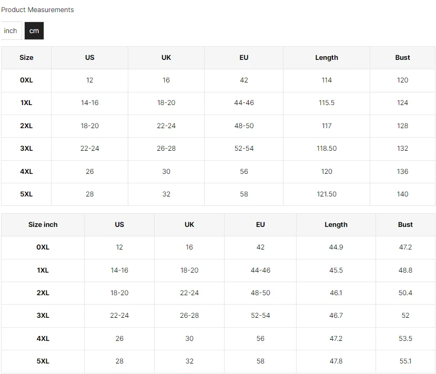Click the UK header in the inch table
The width and height of the screenshot is (436, 374).
pyautogui.click(x=189, y=225)
